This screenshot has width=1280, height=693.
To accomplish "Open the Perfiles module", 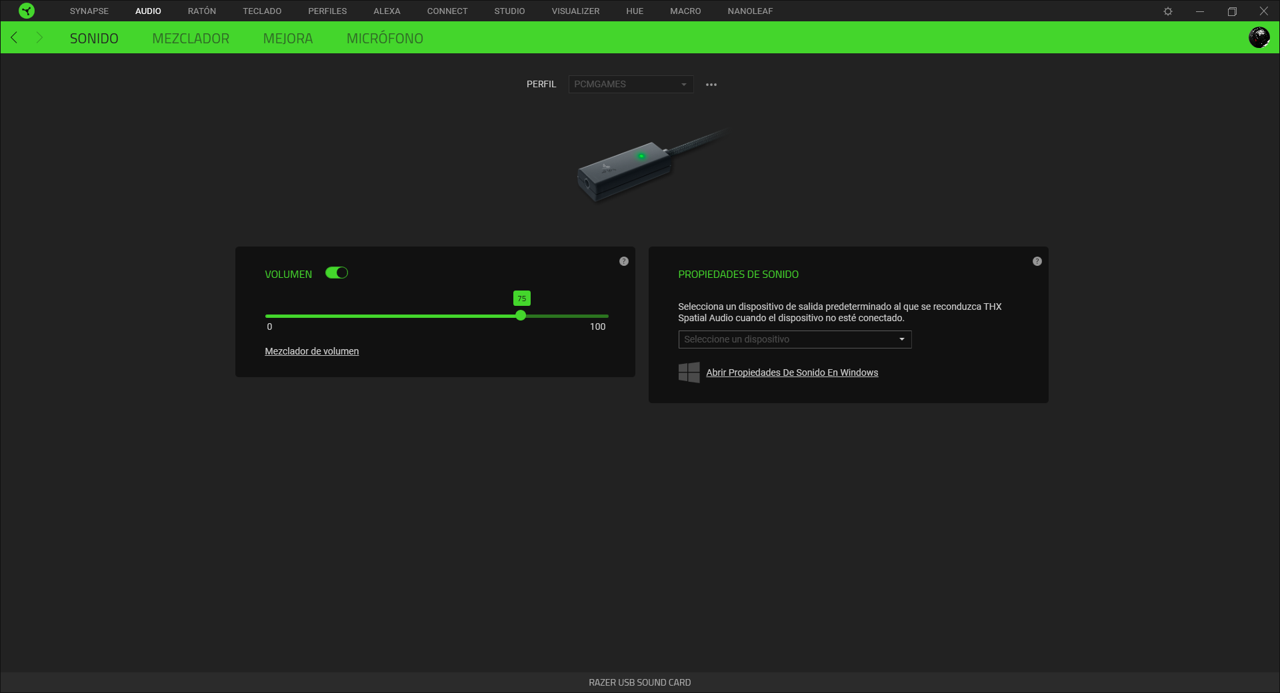I will (x=327, y=11).
